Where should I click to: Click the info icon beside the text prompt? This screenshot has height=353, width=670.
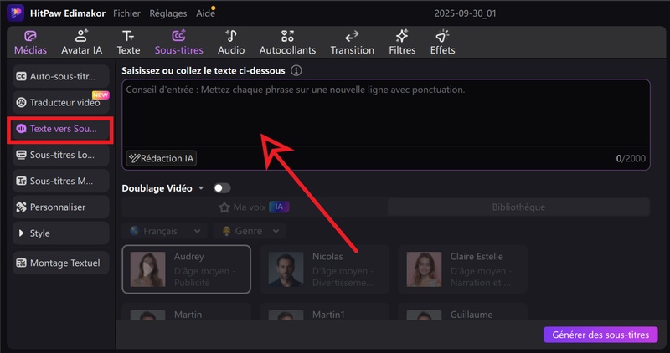point(296,71)
